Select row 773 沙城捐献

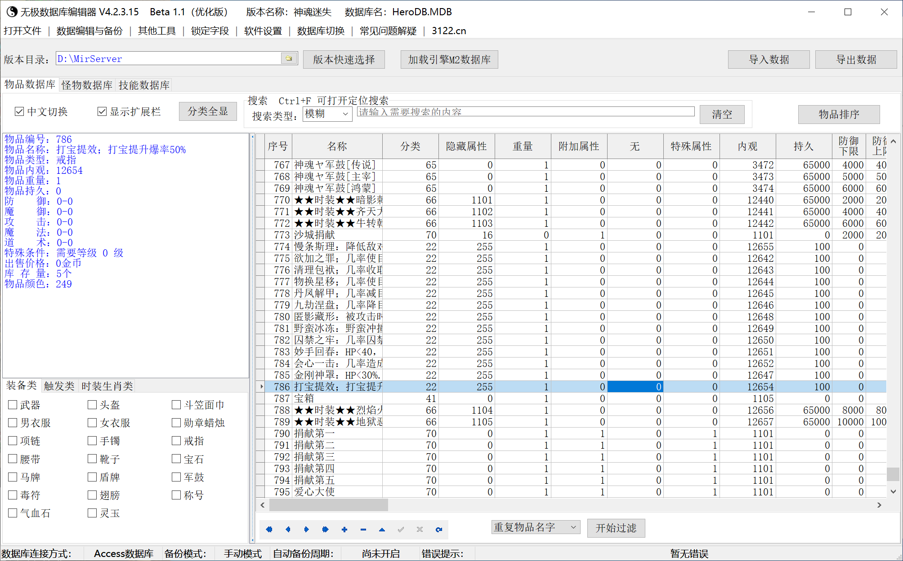[571, 235]
